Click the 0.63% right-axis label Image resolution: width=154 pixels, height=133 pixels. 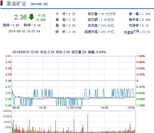point(141,68)
